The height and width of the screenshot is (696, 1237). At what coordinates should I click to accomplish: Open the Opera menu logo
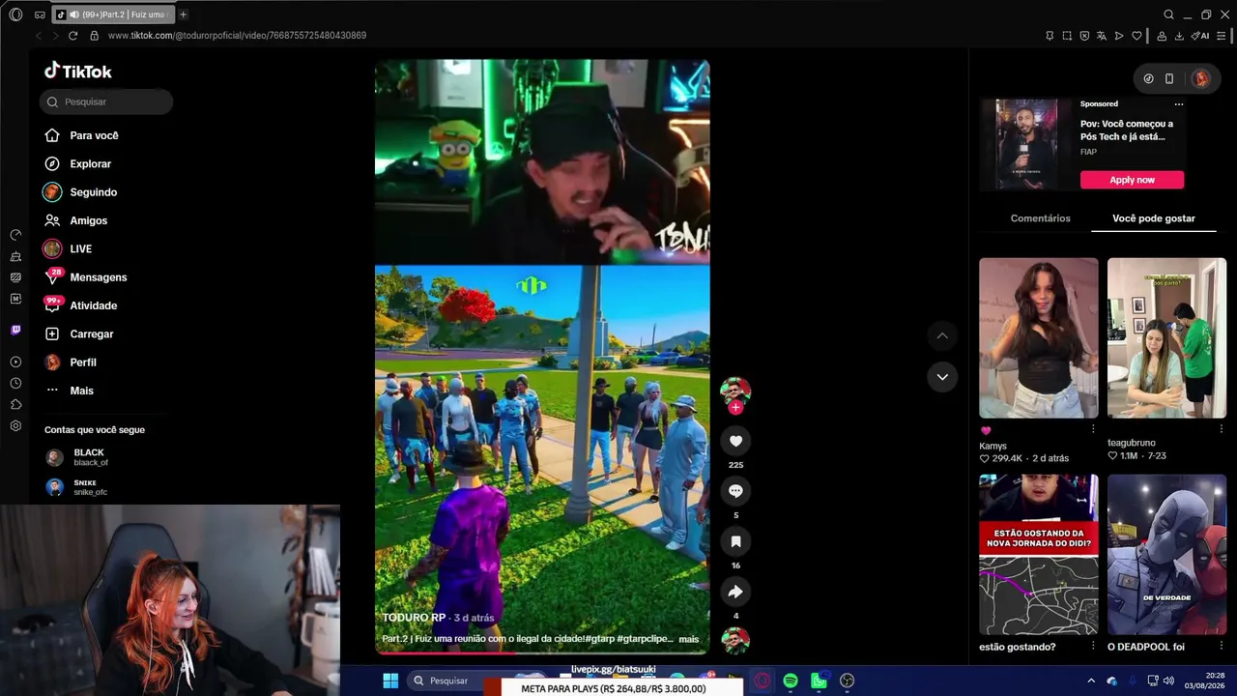pyautogui.click(x=15, y=14)
